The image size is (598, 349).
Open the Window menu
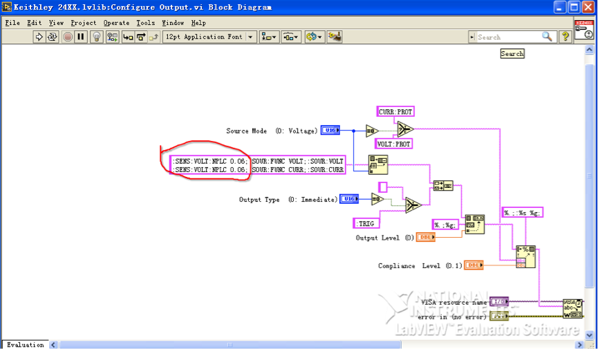(x=173, y=23)
